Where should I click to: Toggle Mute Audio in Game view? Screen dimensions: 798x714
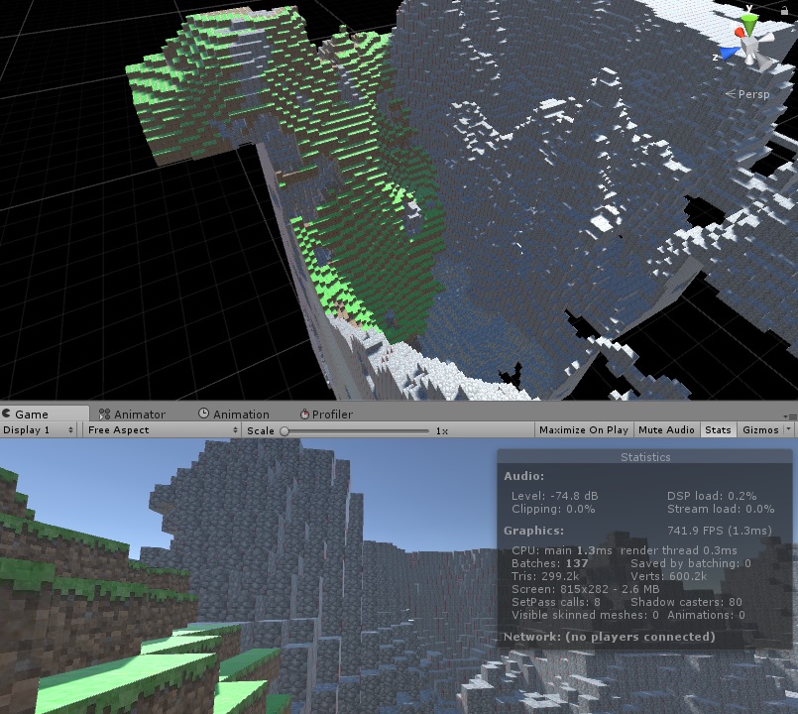tap(665, 430)
